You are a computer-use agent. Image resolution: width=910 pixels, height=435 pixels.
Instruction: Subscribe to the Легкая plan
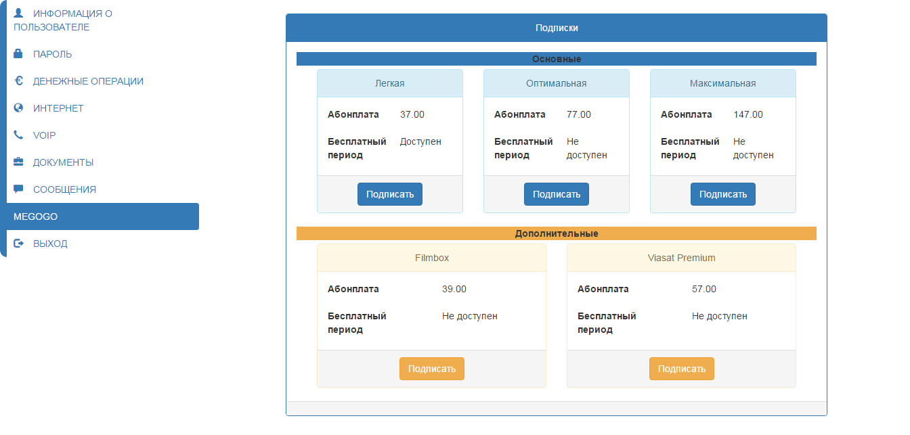tap(390, 194)
